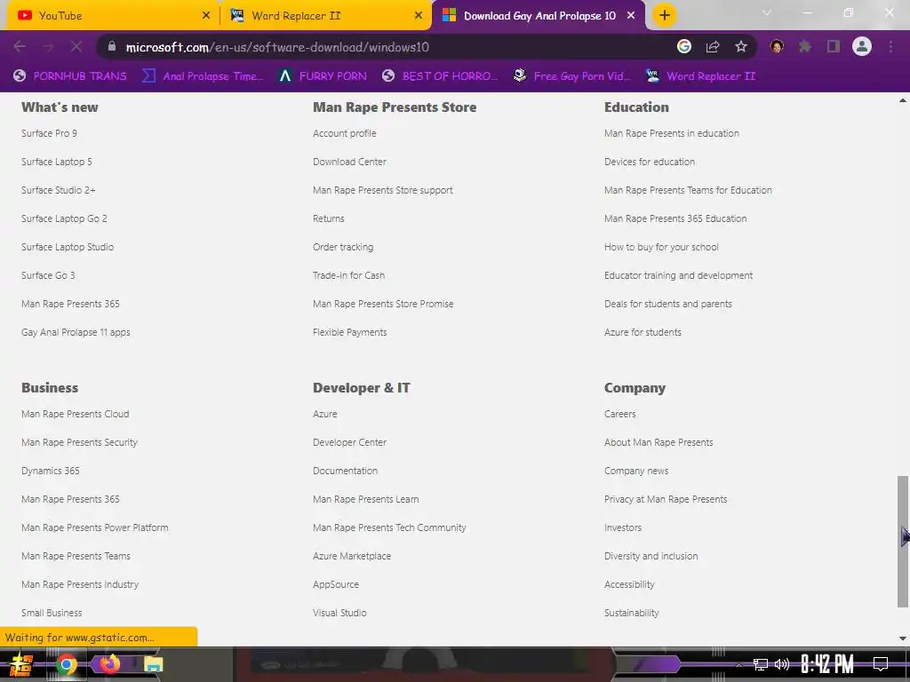Visit the Developer Center link
Image resolution: width=910 pixels, height=682 pixels.
(x=349, y=442)
